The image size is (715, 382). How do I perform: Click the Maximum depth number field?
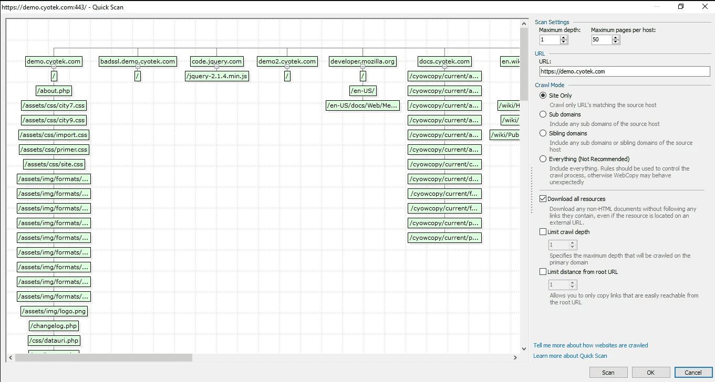coord(550,39)
